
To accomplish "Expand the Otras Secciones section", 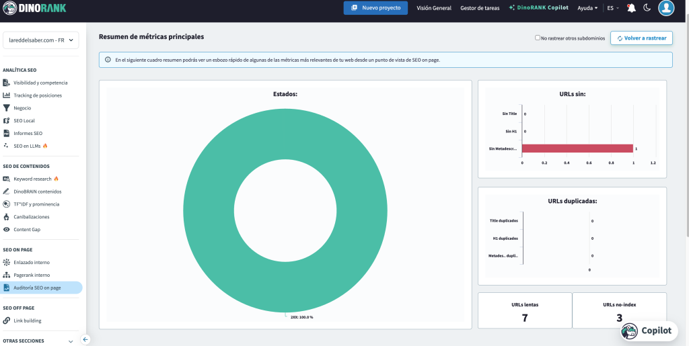I will point(71,341).
